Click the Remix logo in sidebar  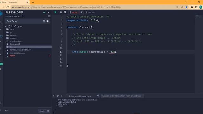(x=1, y=14)
